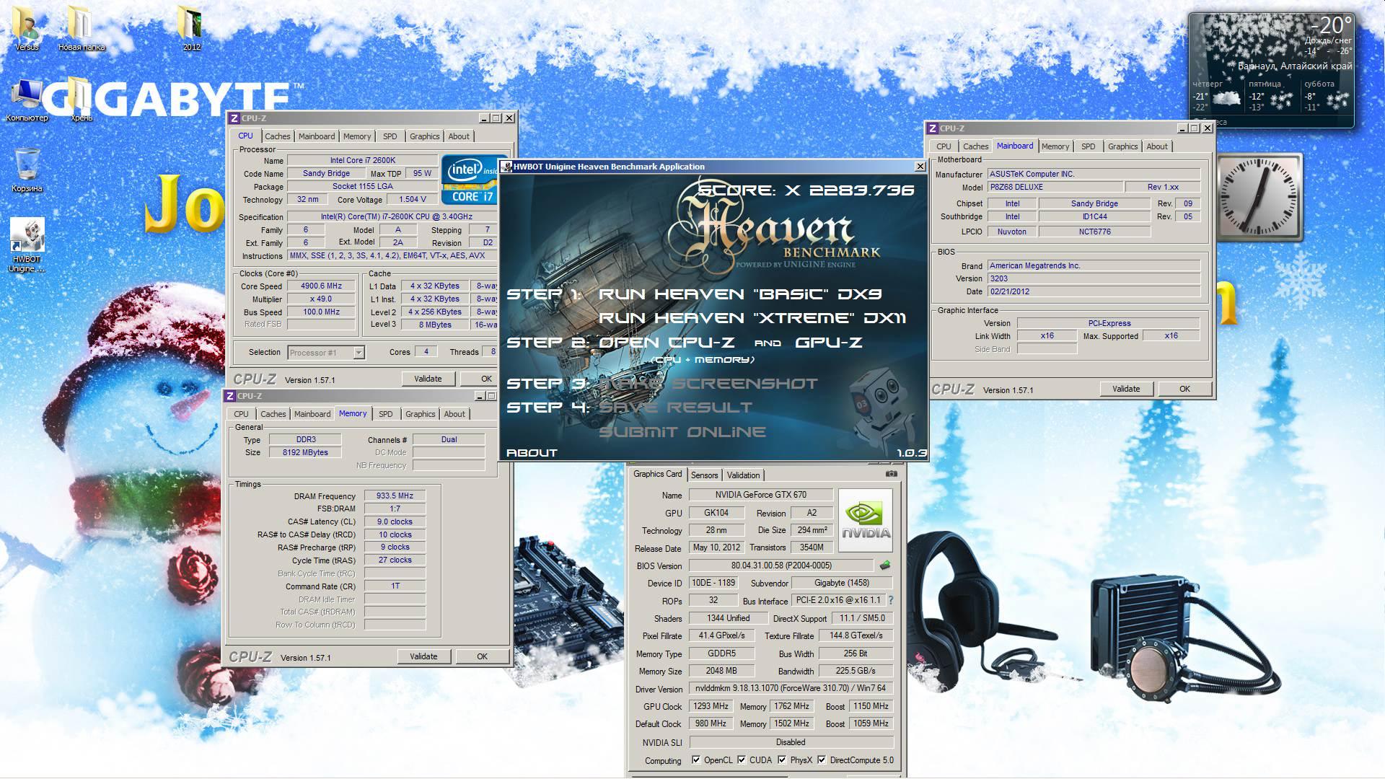Click the DRAM Frequency 933.5 MHz field
1385x779 pixels.
tap(395, 496)
